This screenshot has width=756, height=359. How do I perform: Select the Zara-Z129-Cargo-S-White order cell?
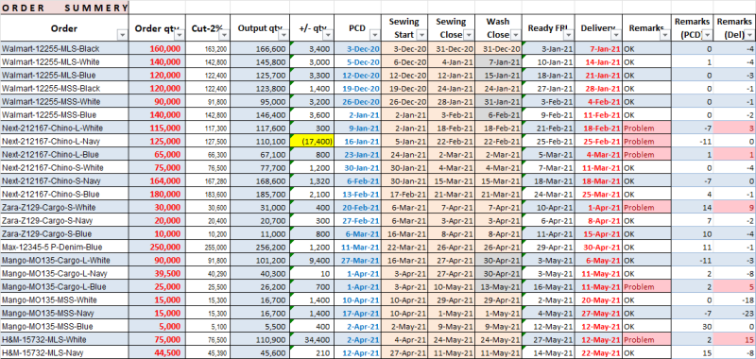point(64,208)
